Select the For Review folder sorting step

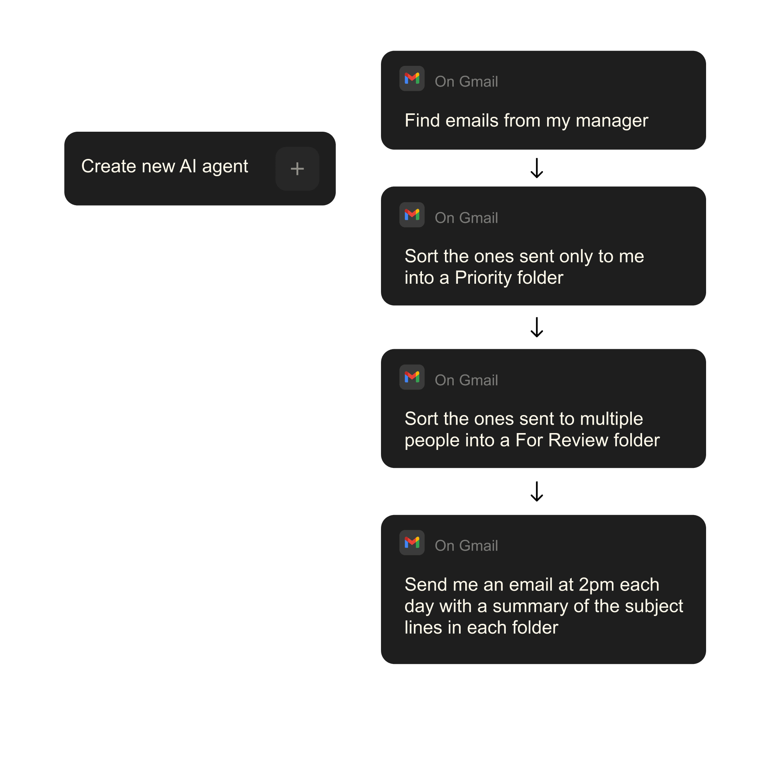click(543, 408)
